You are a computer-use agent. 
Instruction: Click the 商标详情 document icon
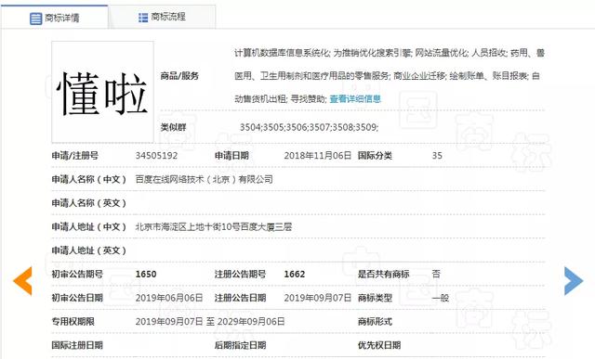tap(35, 19)
